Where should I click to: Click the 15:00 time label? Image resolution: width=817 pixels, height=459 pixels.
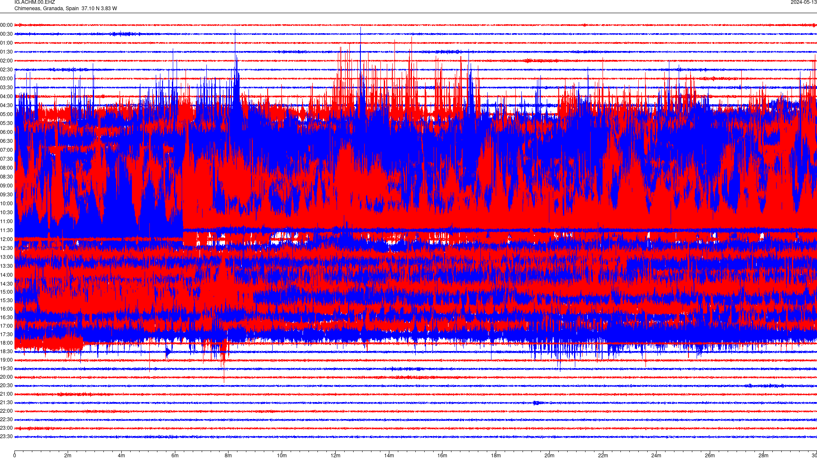point(6,292)
